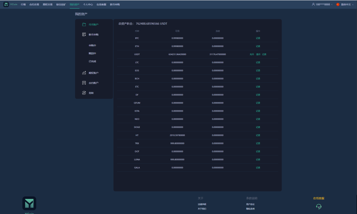357x214 pixels.
Task: Open the 关于我们 footer link
Action: click(202, 209)
